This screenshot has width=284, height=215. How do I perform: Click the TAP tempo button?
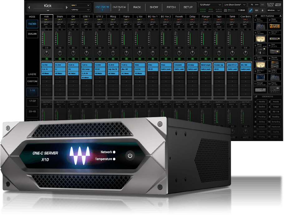point(262,5)
